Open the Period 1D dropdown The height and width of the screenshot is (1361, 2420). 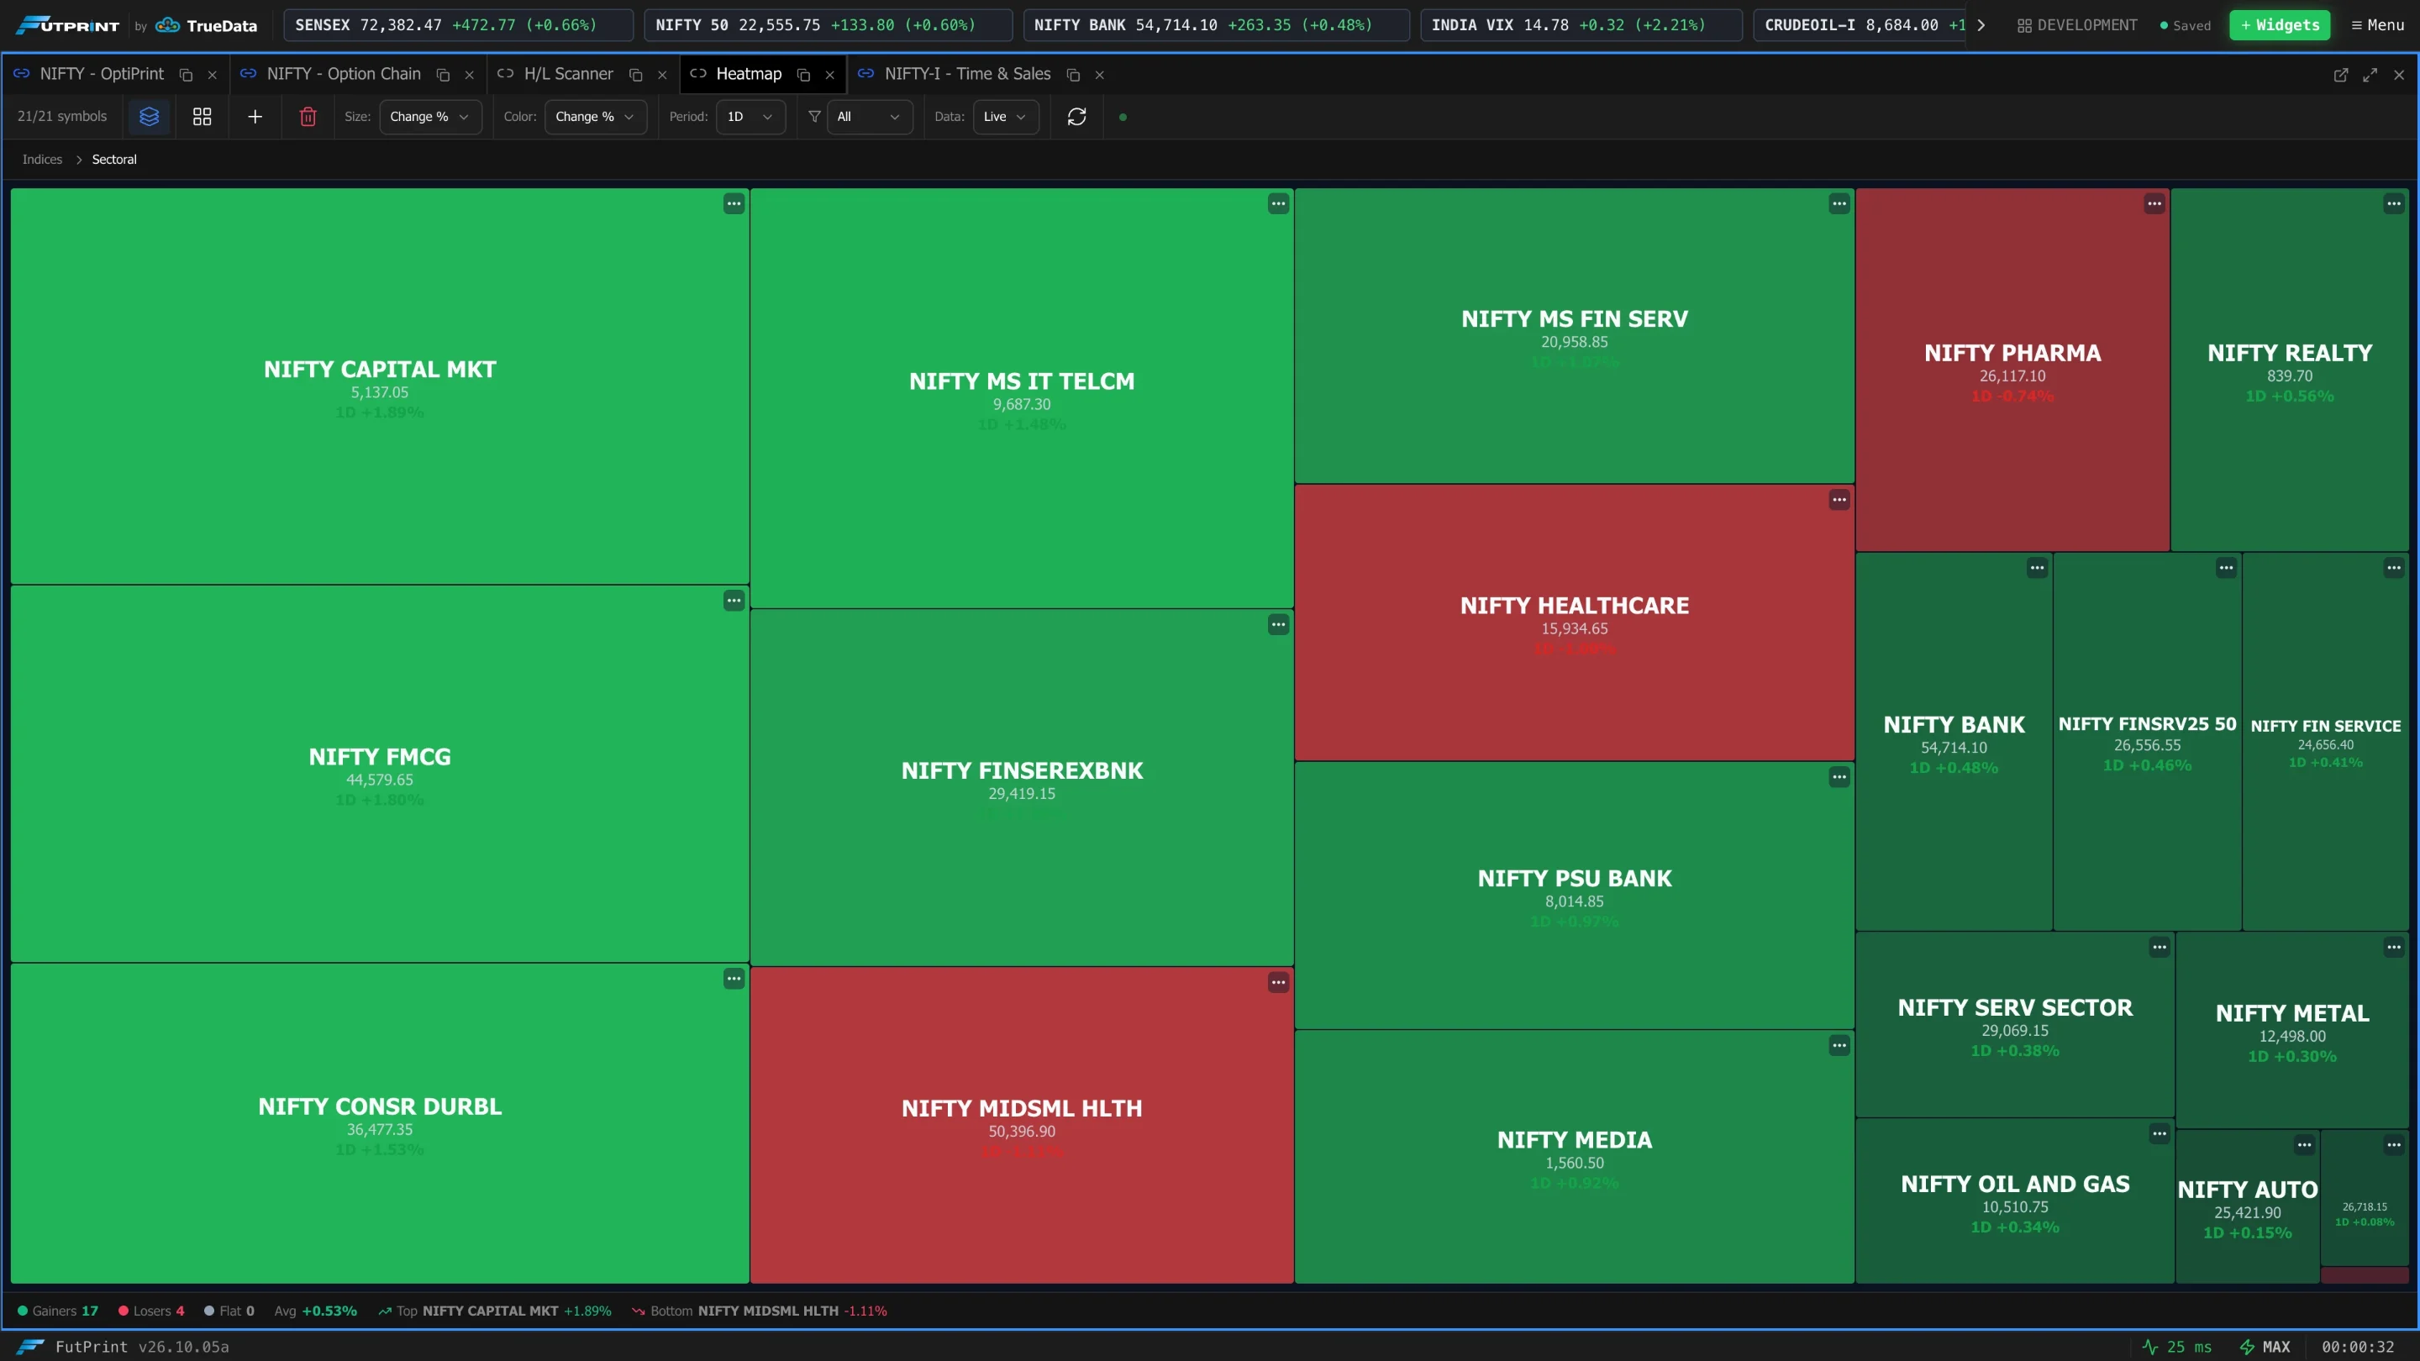(x=750, y=117)
